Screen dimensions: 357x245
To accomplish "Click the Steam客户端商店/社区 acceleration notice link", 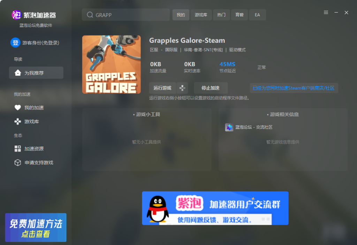I will point(294,88).
